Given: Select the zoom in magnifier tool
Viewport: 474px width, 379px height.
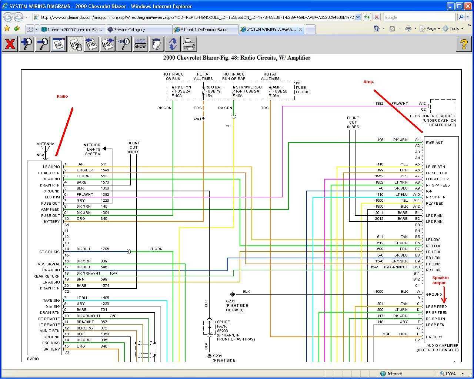Looking at the screenshot, I should pos(26,44).
